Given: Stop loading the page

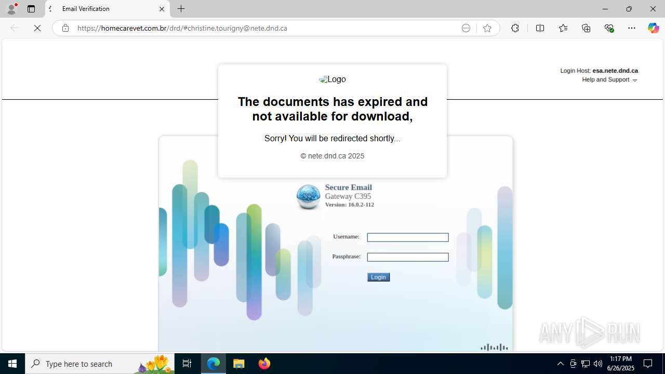Looking at the screenshot, I should click(37, 28).
